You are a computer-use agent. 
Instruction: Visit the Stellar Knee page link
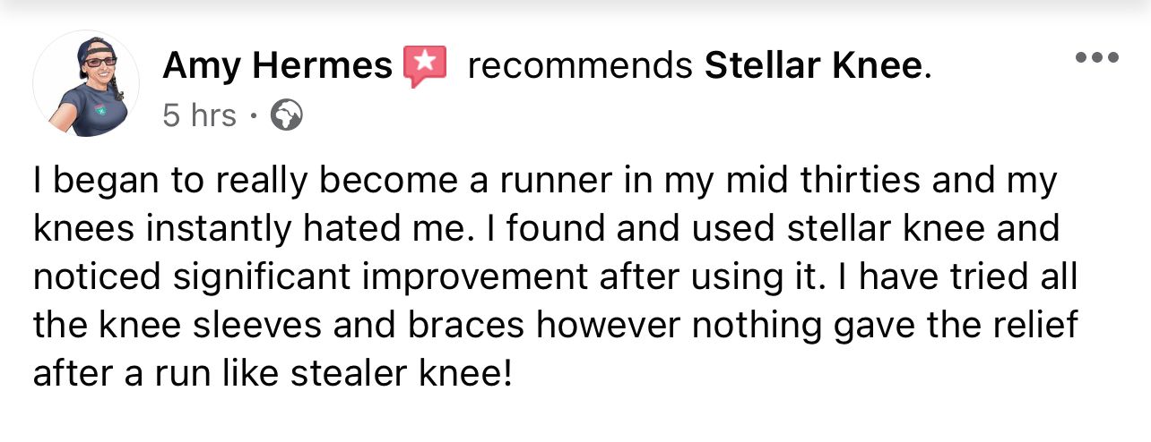813,66
